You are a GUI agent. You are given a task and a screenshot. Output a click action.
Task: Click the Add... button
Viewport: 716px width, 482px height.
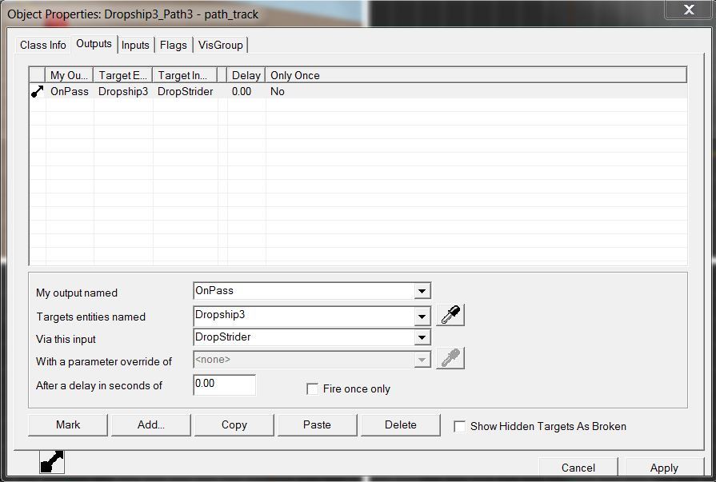click(151, 425)
